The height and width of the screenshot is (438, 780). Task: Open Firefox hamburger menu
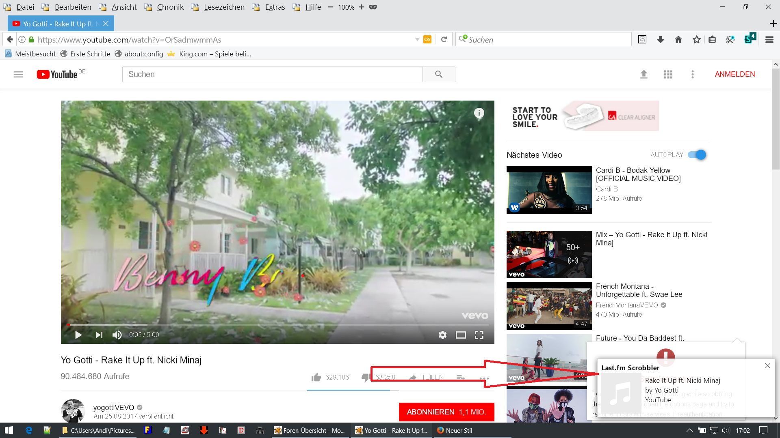769,40
